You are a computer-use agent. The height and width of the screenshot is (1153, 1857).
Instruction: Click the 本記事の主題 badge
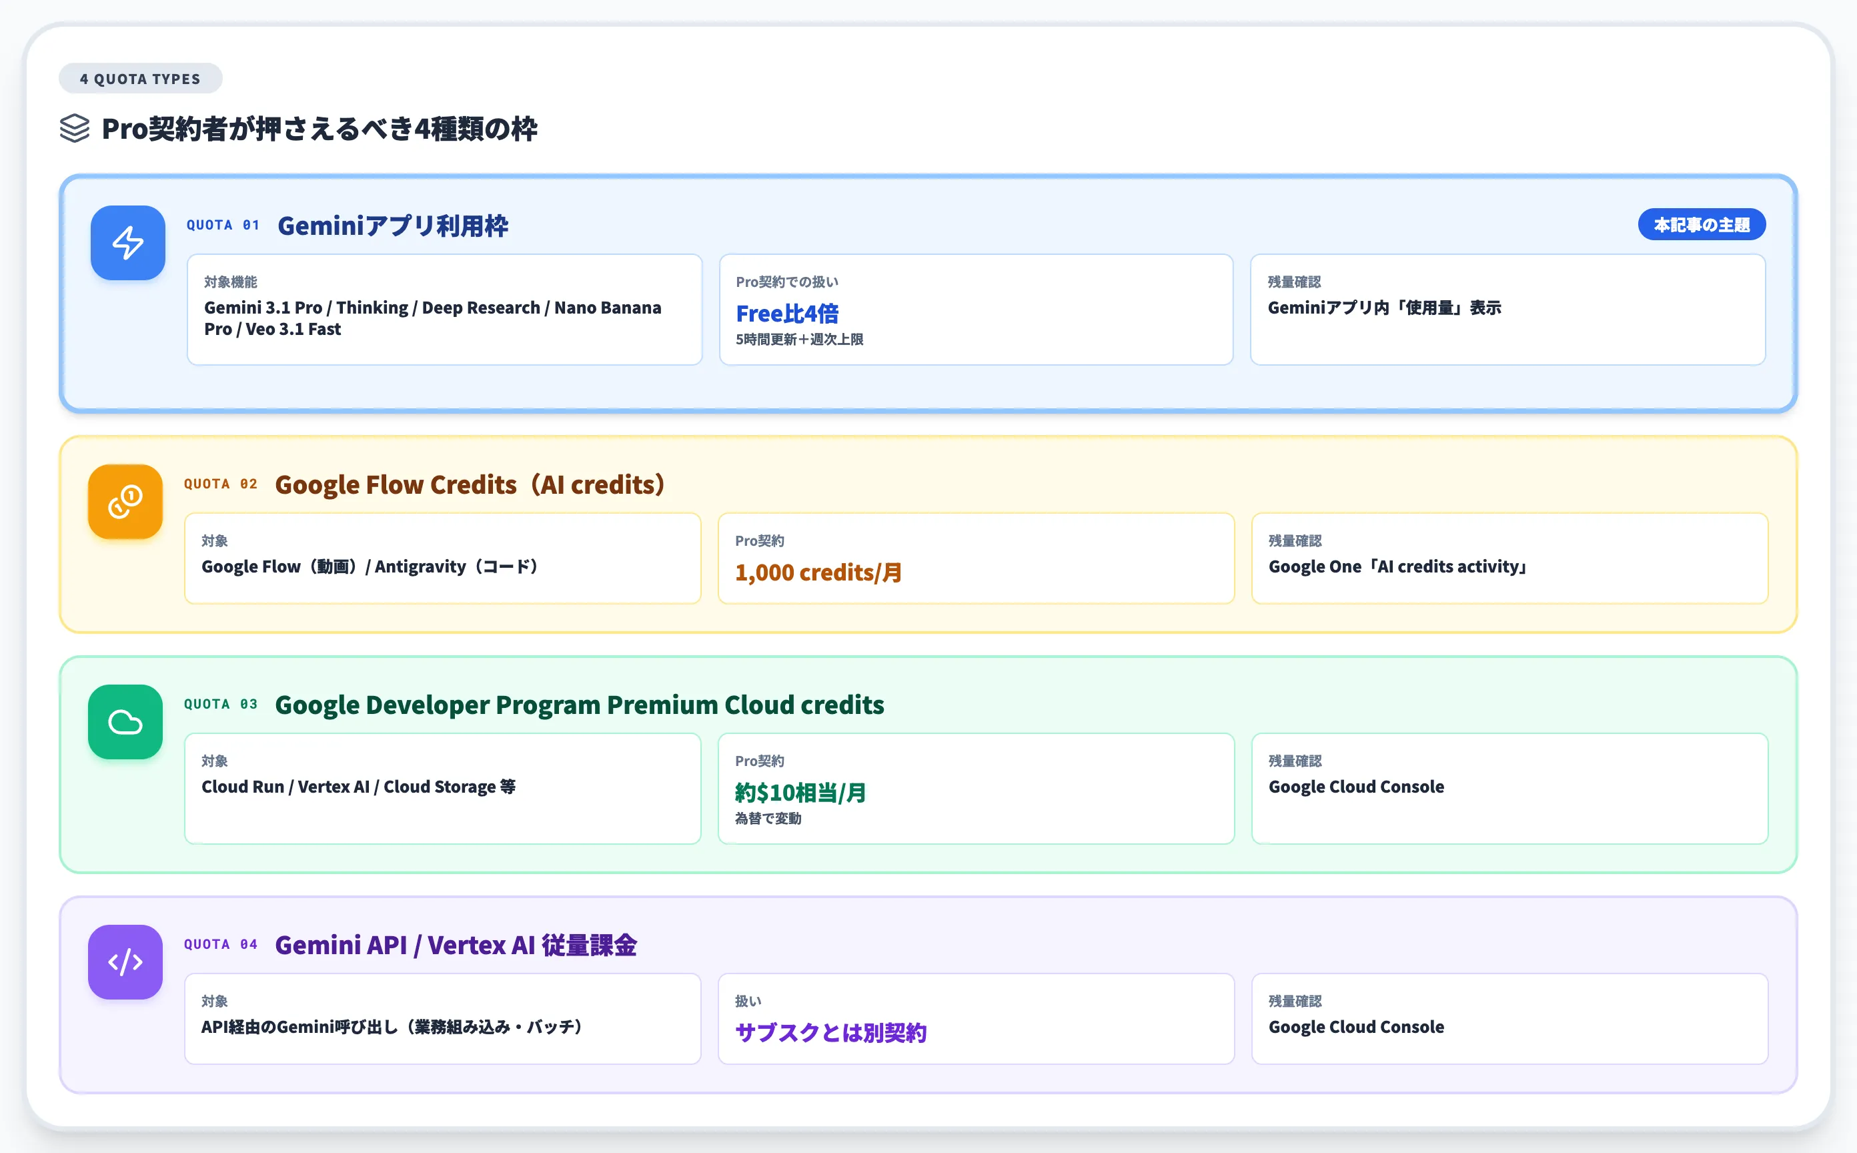click(x=1702, y=224)
